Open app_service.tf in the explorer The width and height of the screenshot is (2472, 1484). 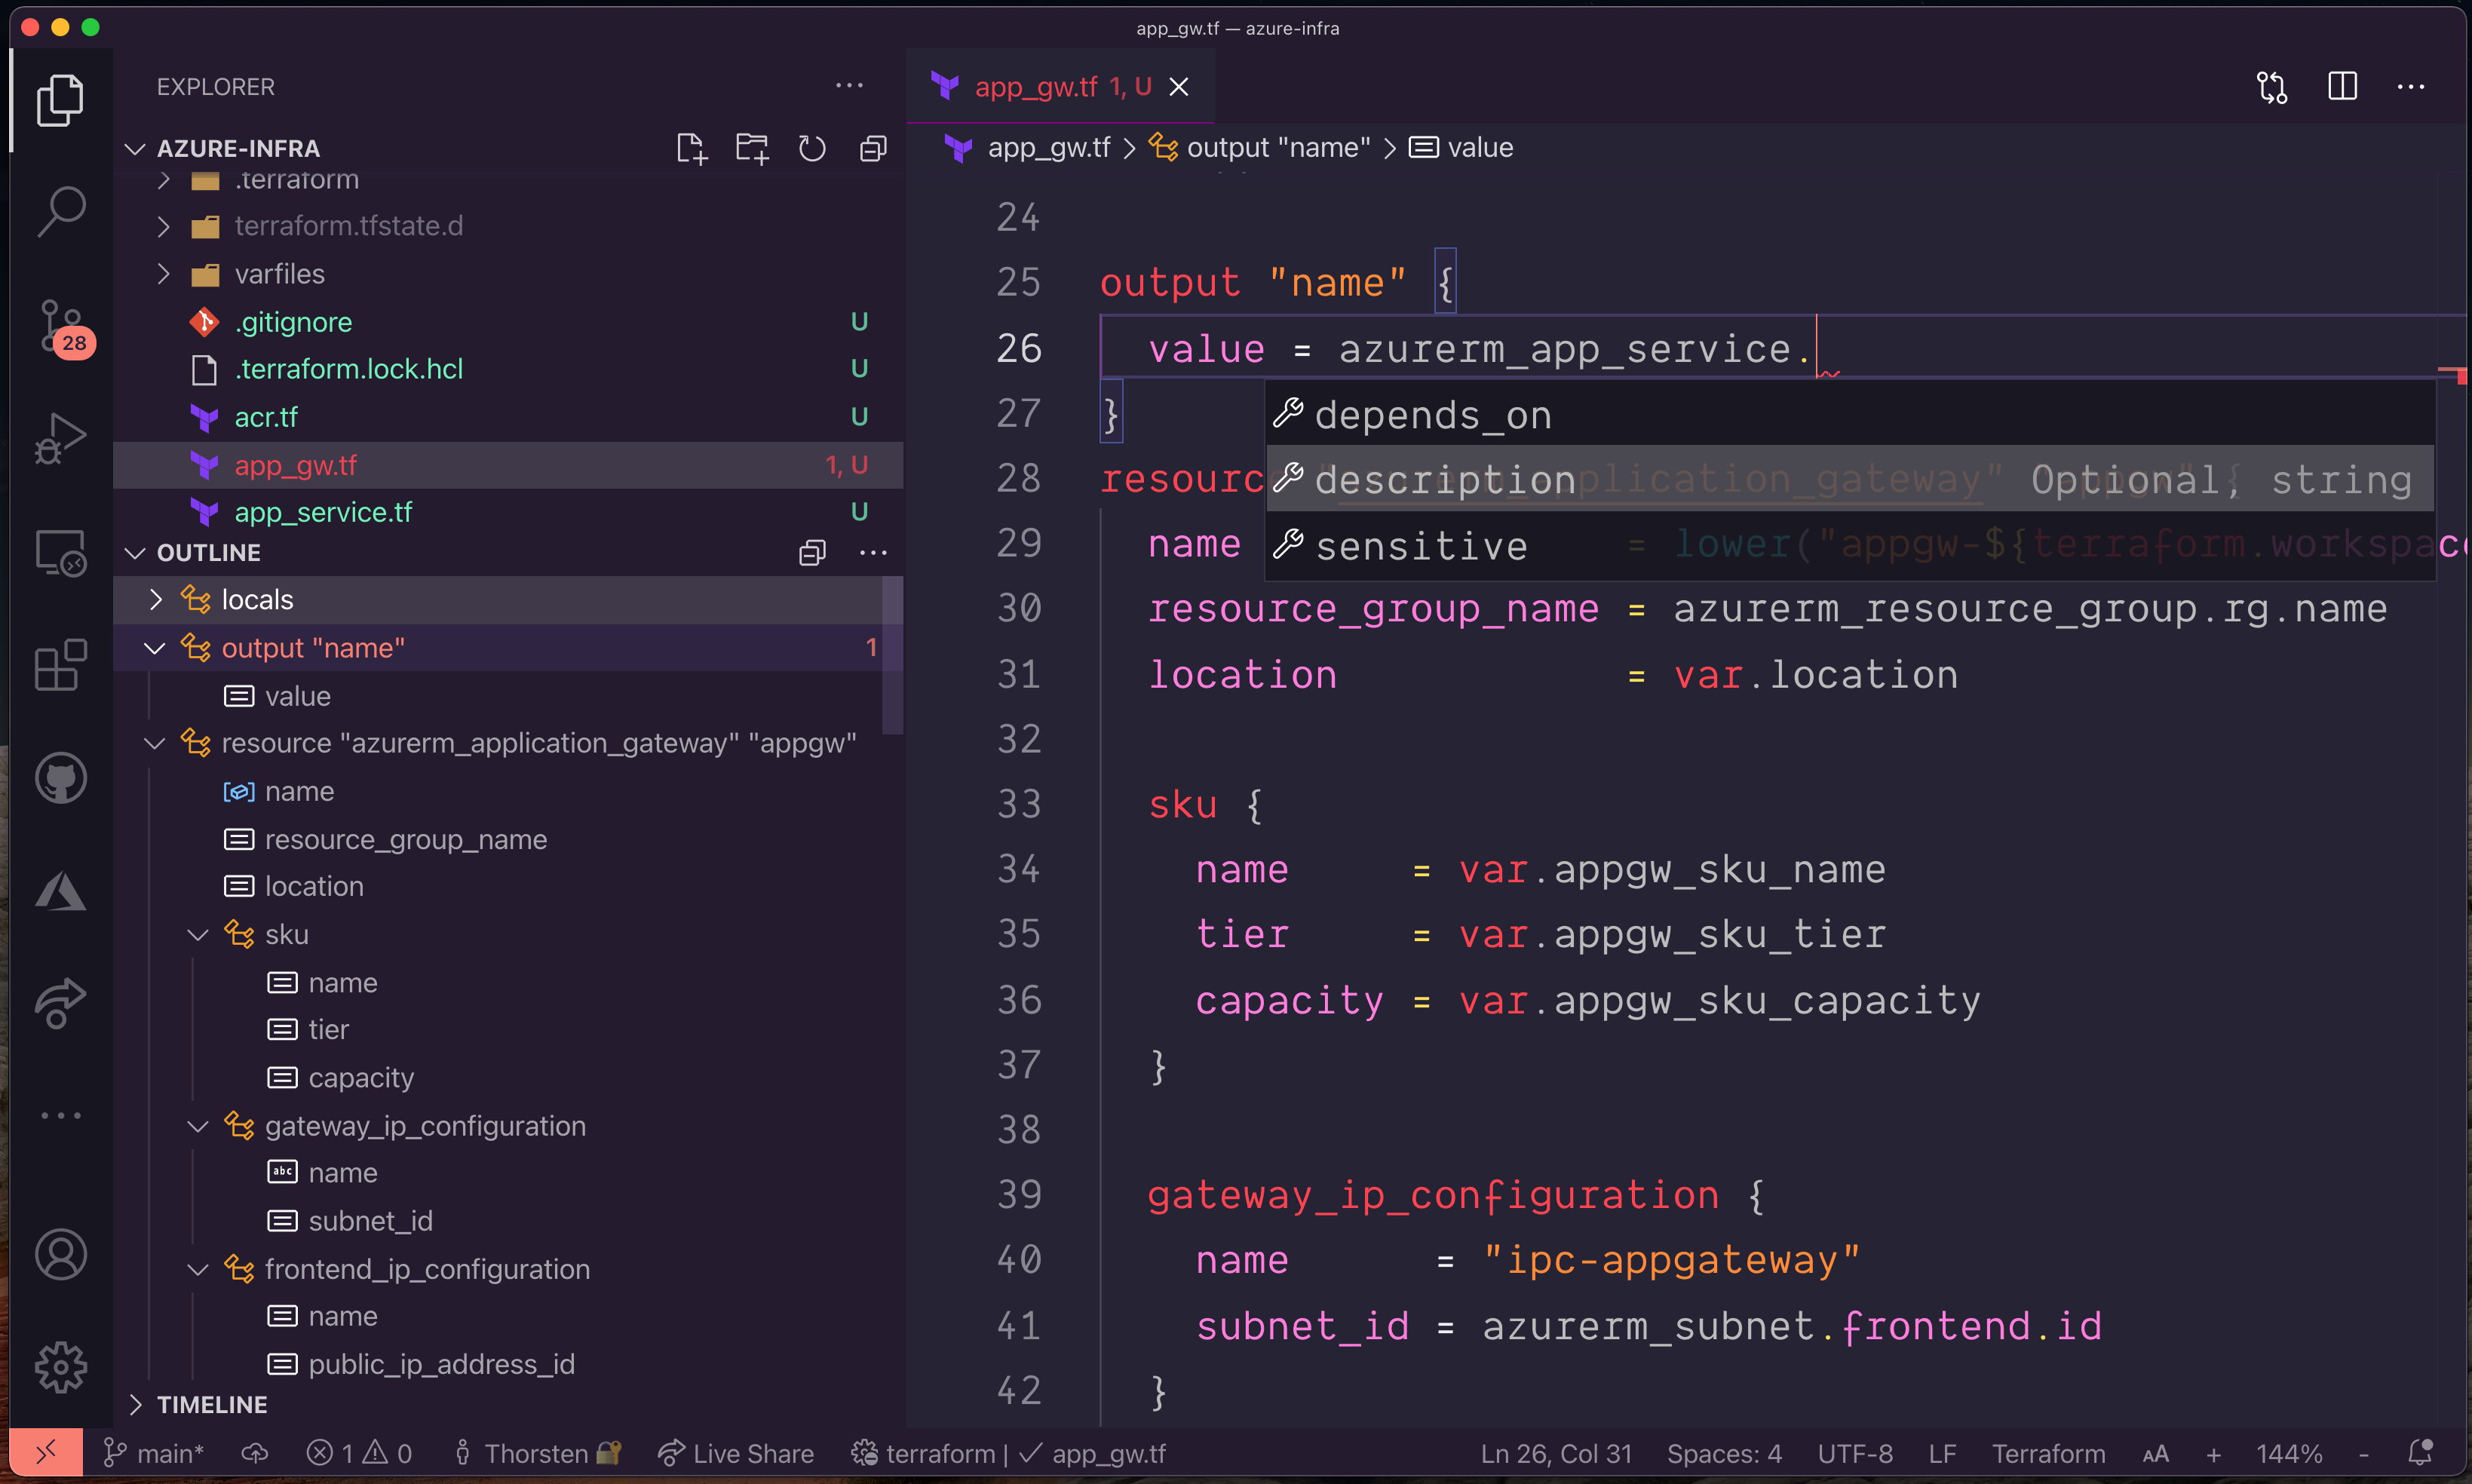pyautogui.click(x=323, y=512)
